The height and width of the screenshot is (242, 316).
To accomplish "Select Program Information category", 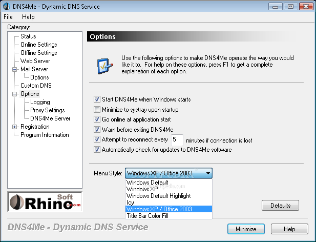I will [x=45, y=135].
